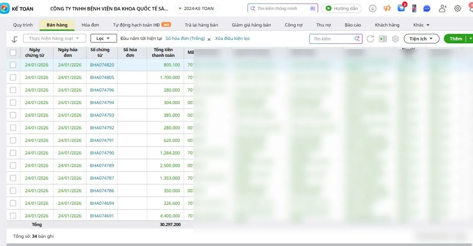Expand the Tiện ích dropdown
Viewport: 473px width, 246px height.
tap(421, 39)
